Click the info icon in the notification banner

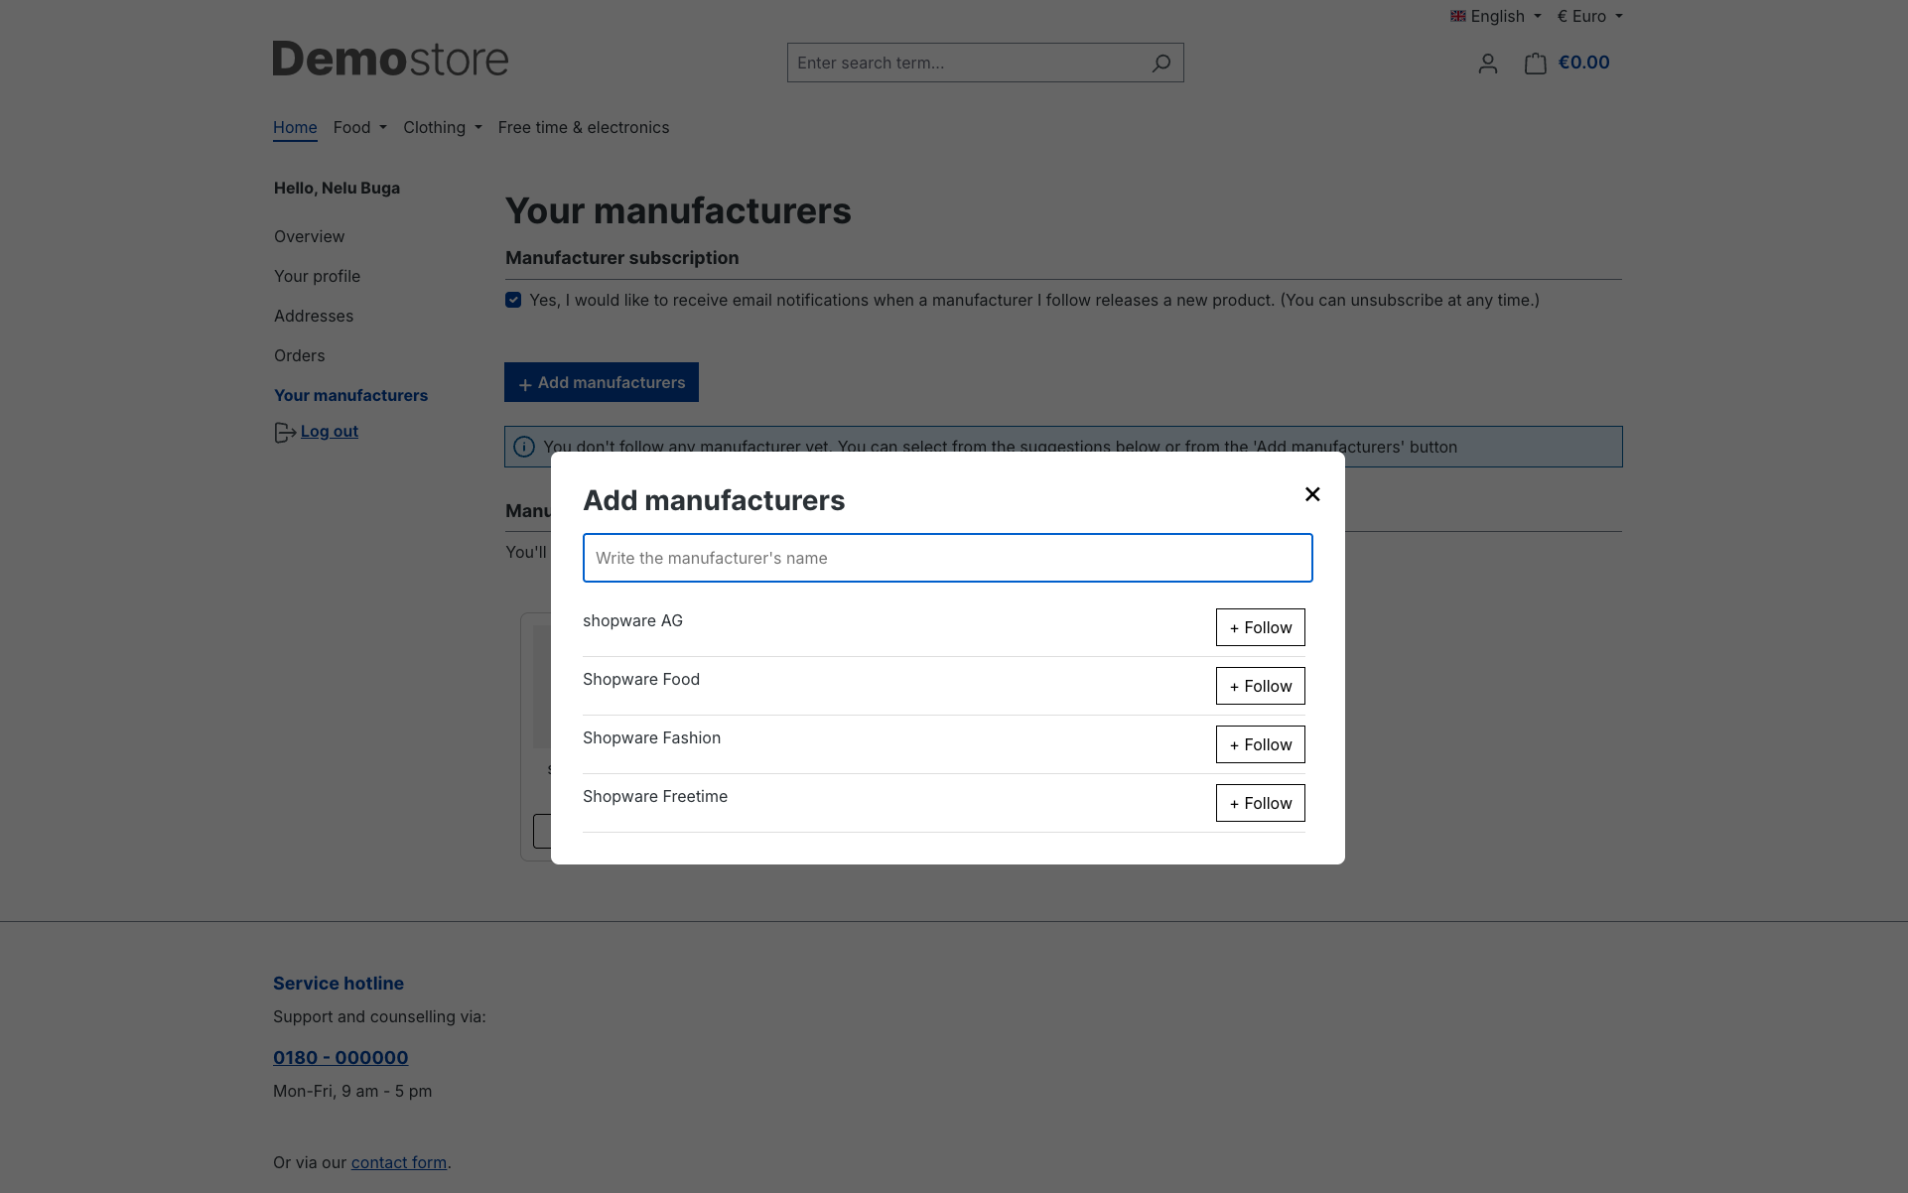coord(524,447)
